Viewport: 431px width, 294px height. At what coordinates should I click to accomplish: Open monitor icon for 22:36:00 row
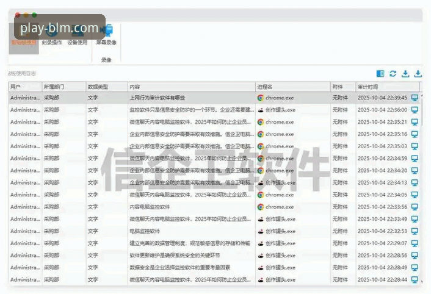coord(415,110)
